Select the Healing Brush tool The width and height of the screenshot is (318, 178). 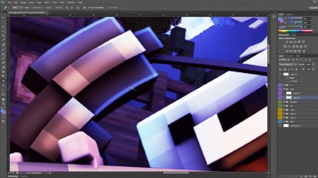point(3,45)
